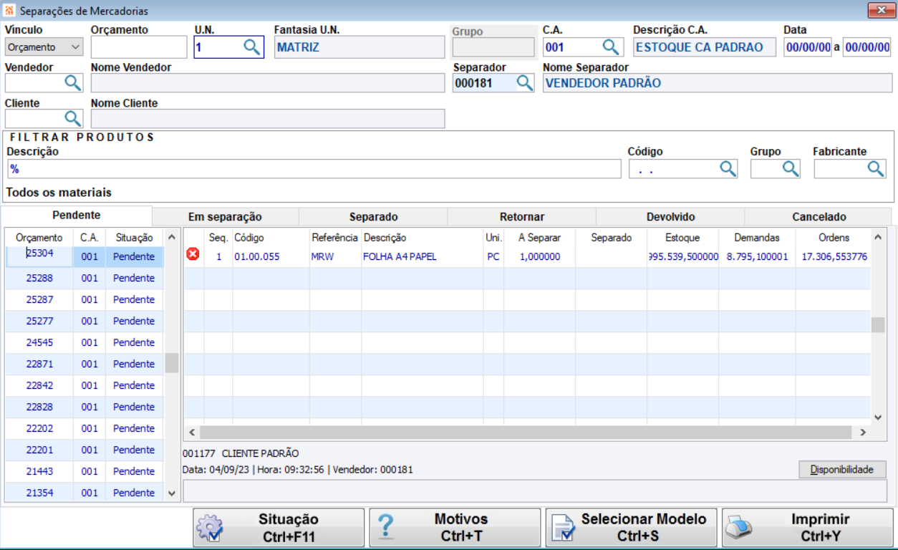Select orçamento 22842 row
Viewport: 898px width, 550px height.
pyautogui.click(x=85, y=385)
